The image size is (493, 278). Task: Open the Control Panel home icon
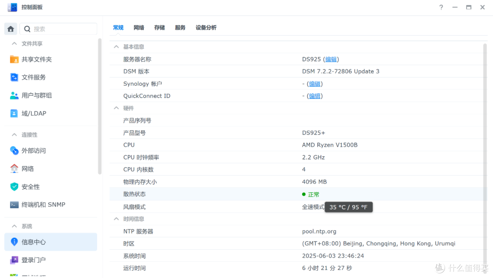click(10, 29)
